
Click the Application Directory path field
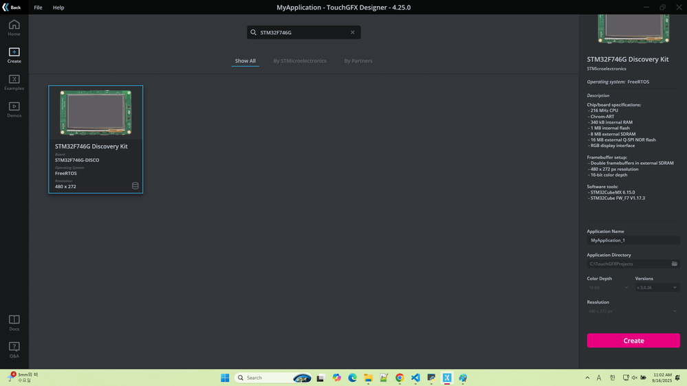point(629,264)
